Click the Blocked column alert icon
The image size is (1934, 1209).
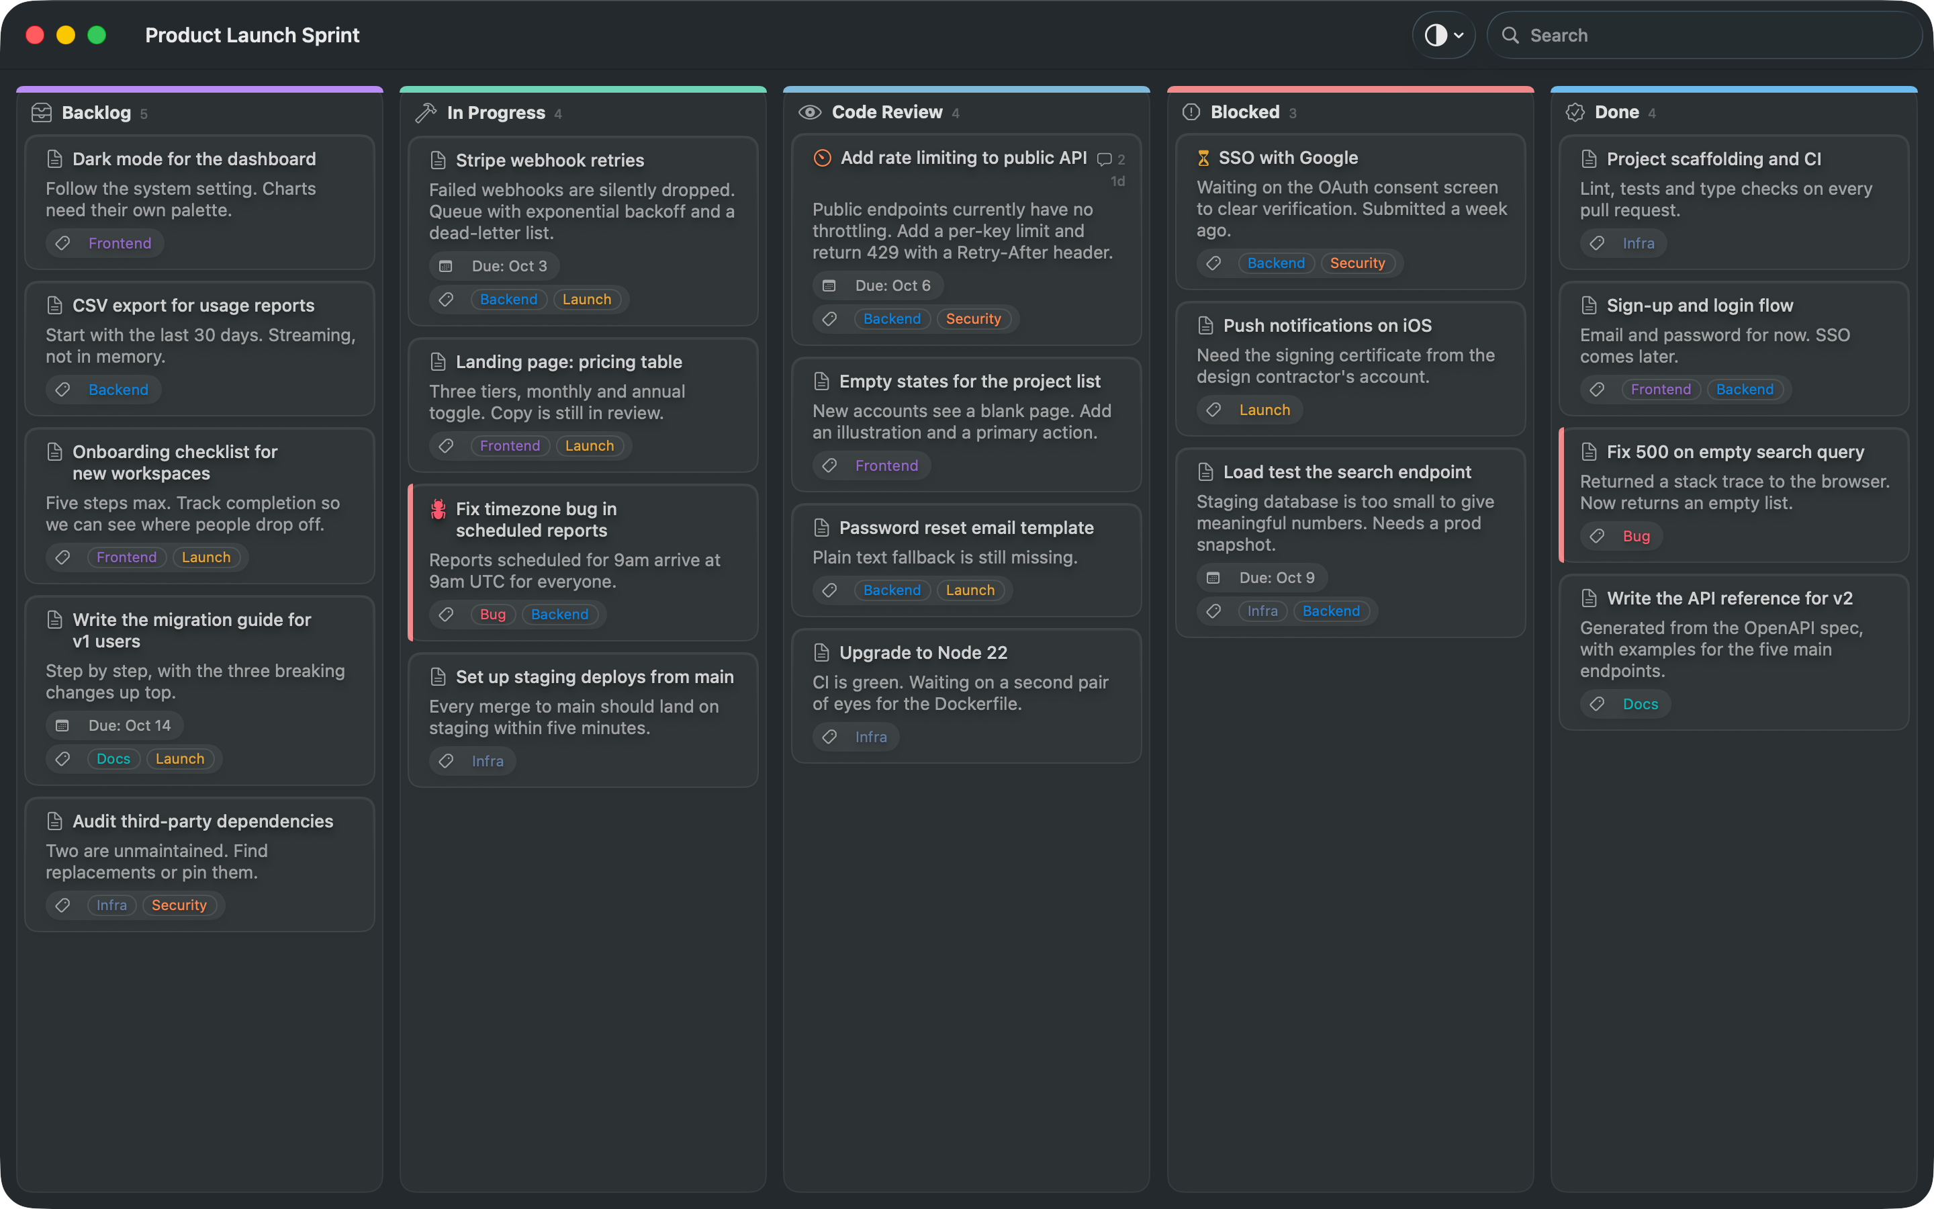[x=1191, y=112]
